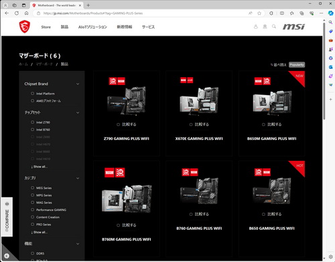Screen dimensions: 335x262
Task: Open Edge sidebar tools briefcase icon
Action: pos(330,40)
